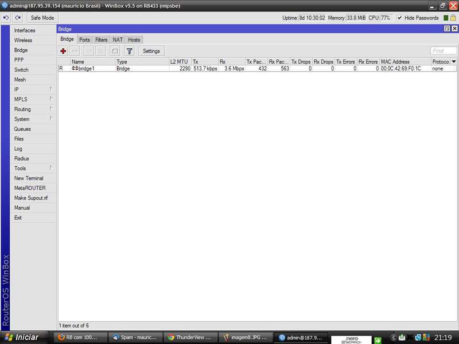Toggle Safe Mode button

point(42,18)
